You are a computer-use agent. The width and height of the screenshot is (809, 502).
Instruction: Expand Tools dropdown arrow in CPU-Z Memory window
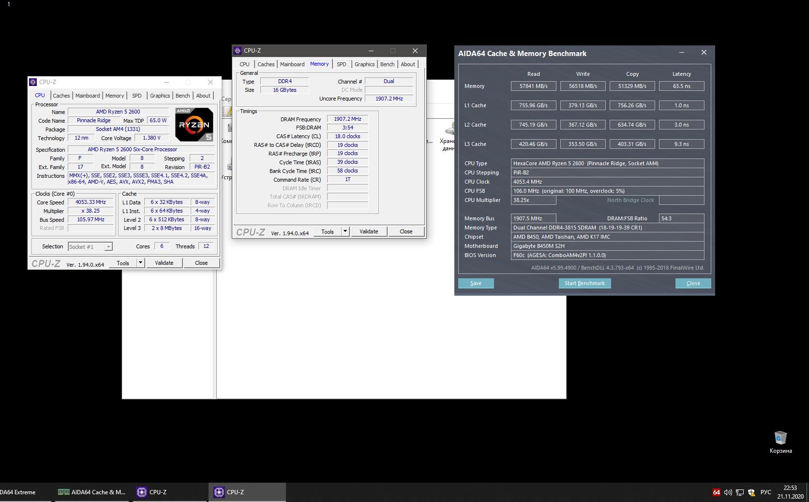tap(345, 231)
